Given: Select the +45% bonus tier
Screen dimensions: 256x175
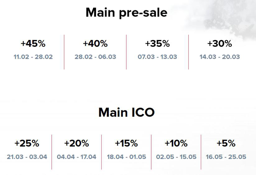Looking at the screenshot, I should [33, 44].
